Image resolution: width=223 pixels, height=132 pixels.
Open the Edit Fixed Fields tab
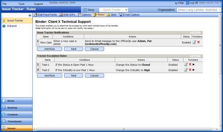(x=47, y=15)
